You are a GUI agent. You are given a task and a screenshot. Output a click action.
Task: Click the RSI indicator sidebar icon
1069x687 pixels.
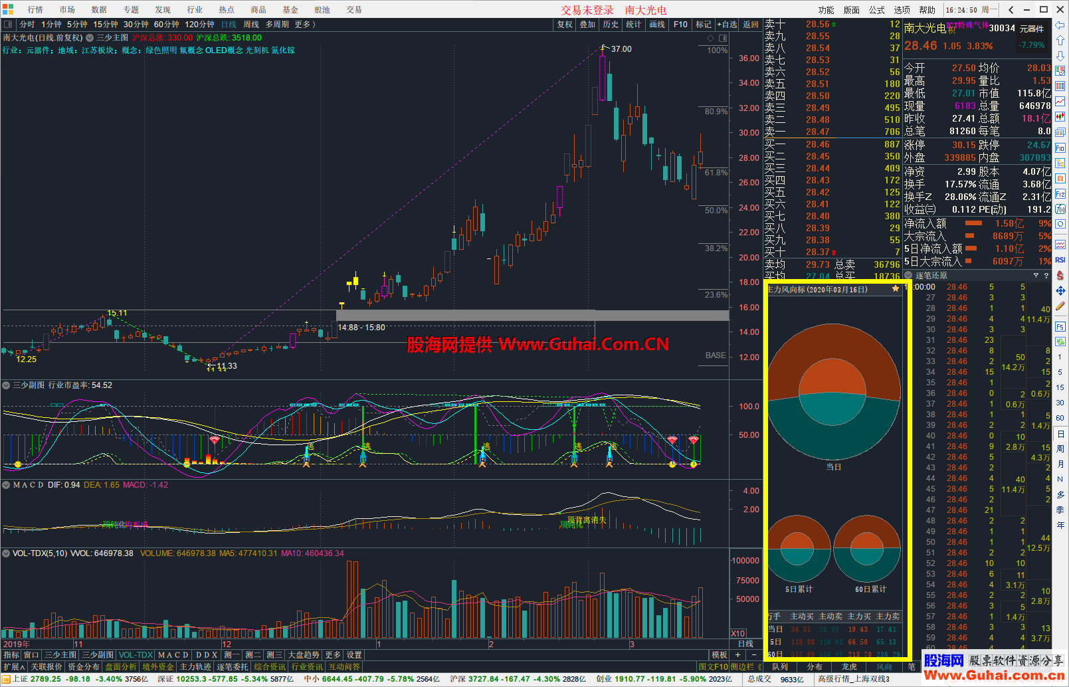[x=1060, y=260]
